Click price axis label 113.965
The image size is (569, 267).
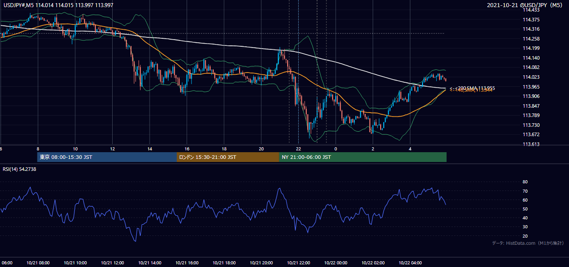pos(531,86)
